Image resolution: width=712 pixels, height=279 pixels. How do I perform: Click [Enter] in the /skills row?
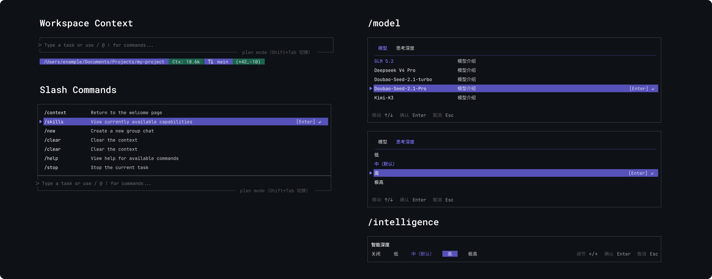pyautogui.click(x=305, y=122)
